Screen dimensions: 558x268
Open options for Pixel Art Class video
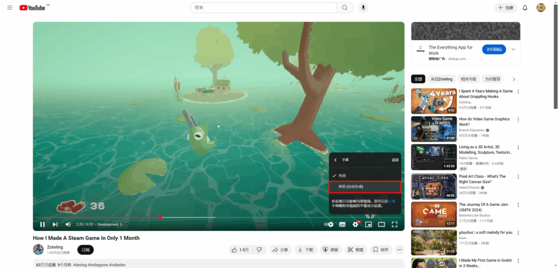coord(518,176)
